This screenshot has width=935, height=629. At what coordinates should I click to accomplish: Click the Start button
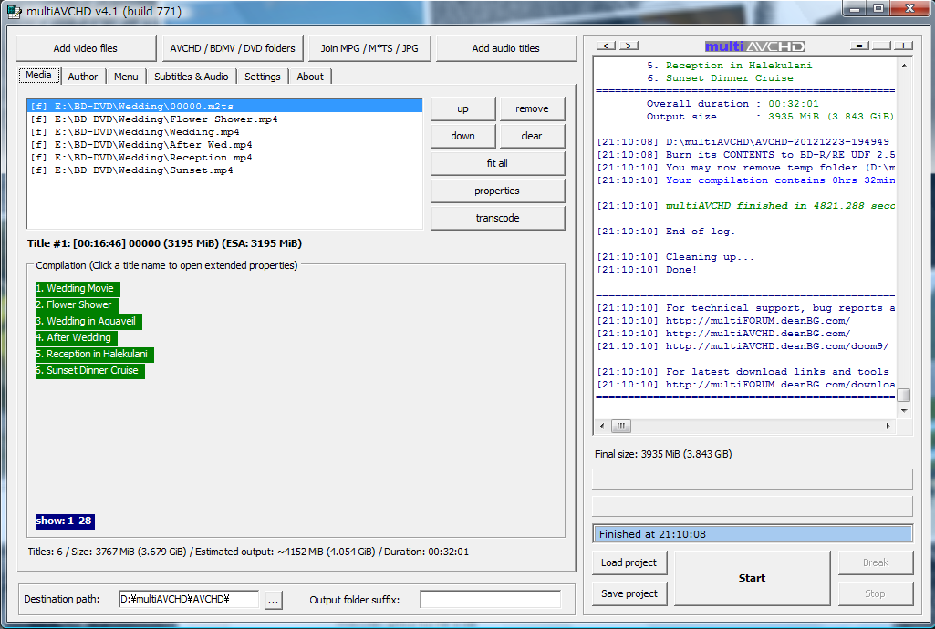coord(752,578)
